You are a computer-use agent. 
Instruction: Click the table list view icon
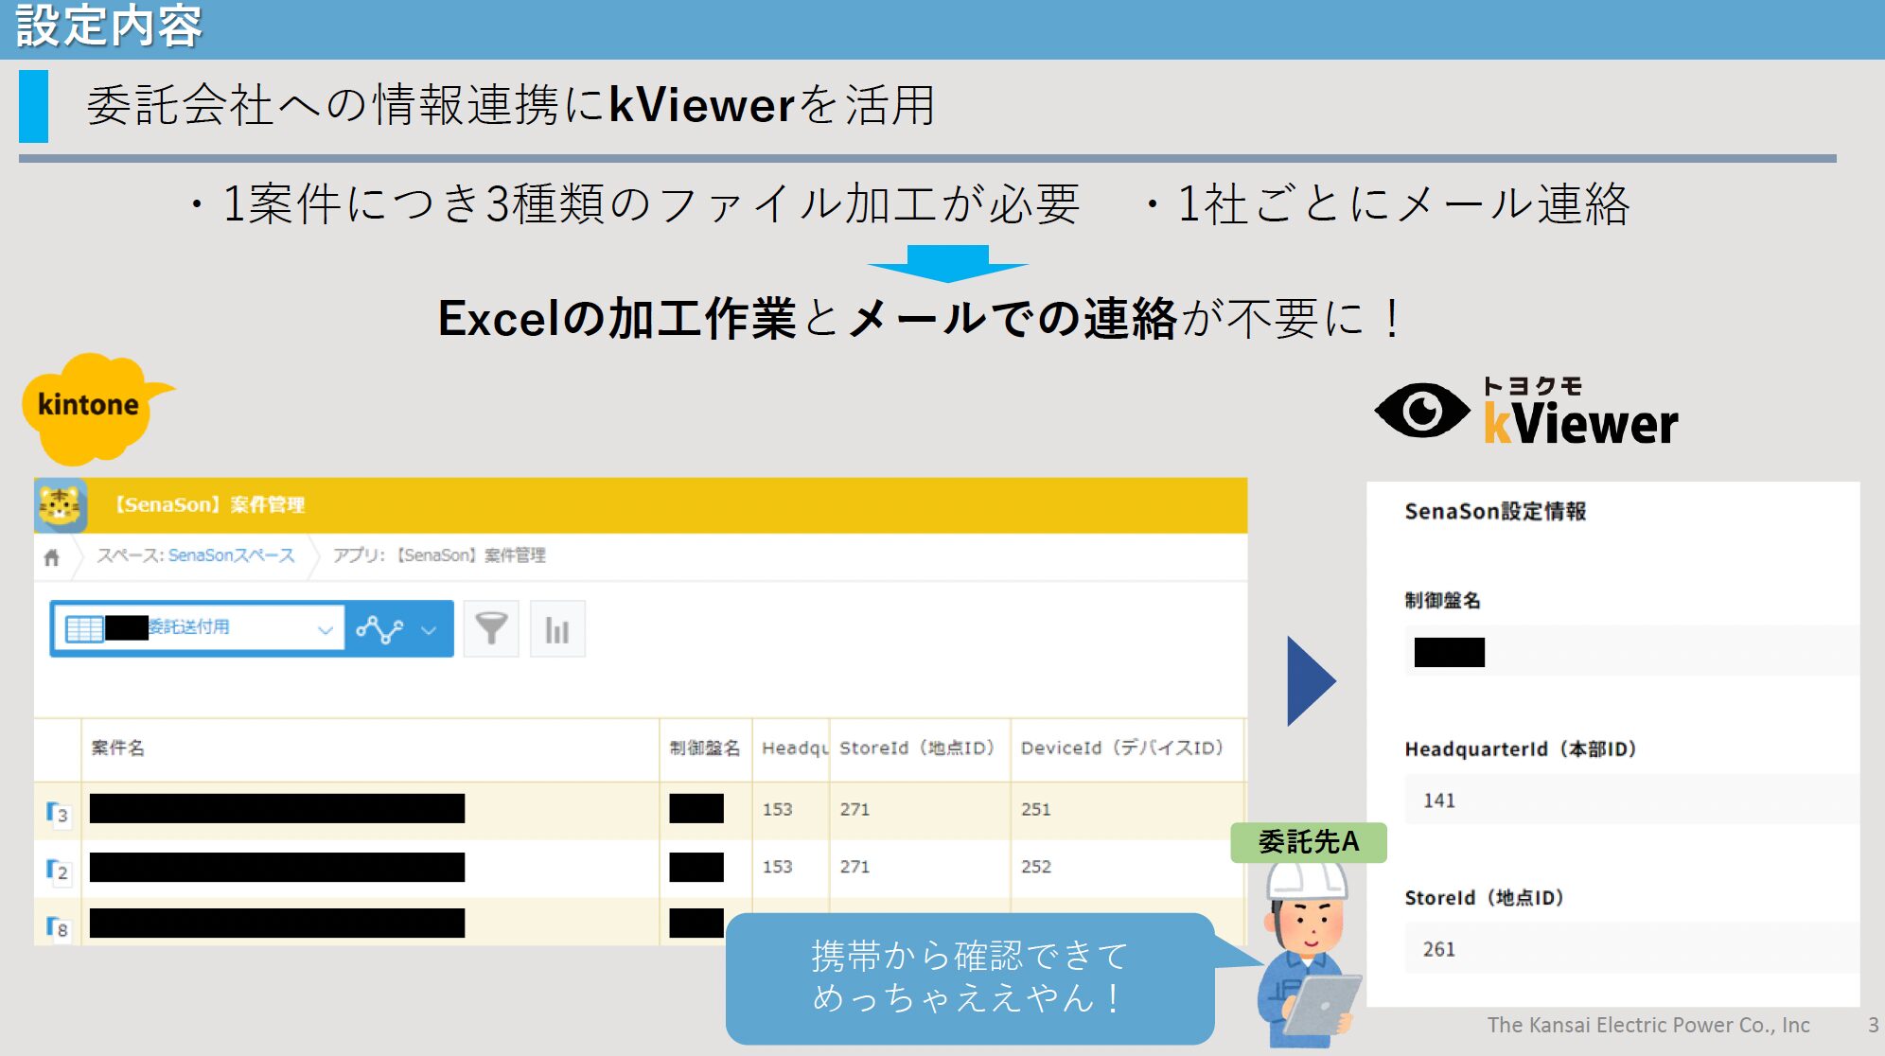pyautogui.click(x=84, y=628)
